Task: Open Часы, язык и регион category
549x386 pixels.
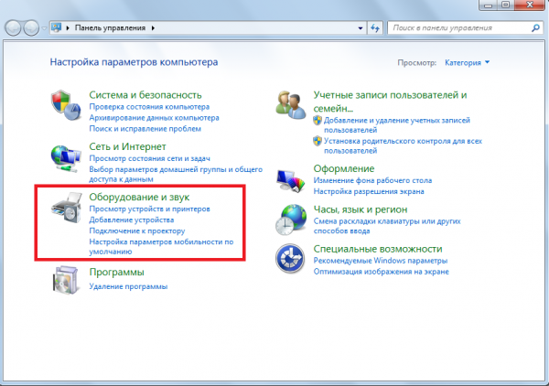Action: (x=361, y=209)
